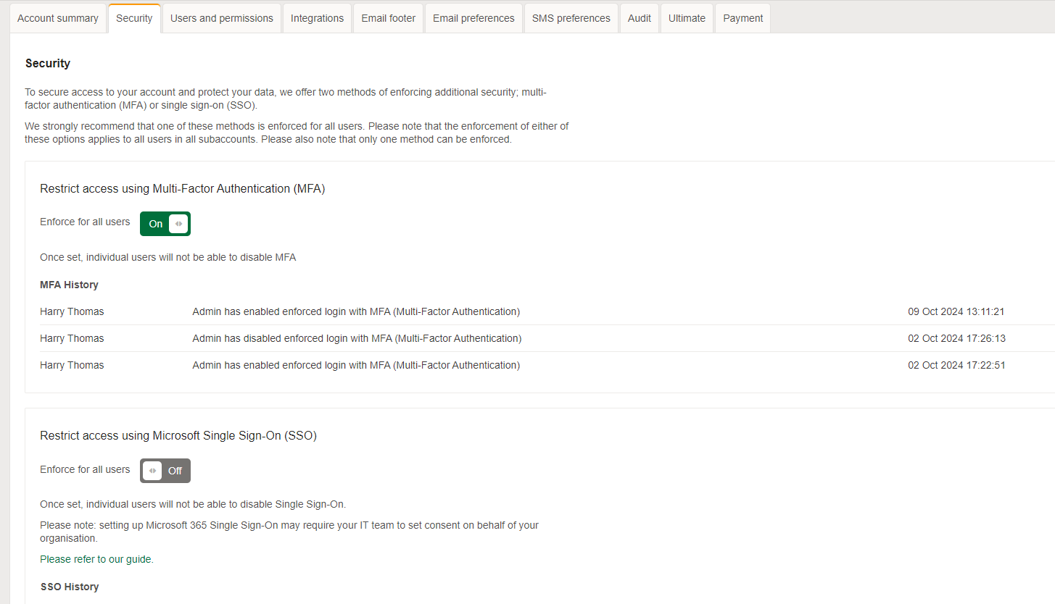Click the Enforce for all users label under MFA

[85, 222]
